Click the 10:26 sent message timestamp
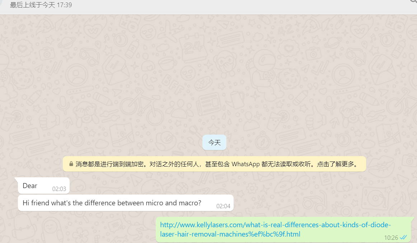The image size is (417, 243). [391, 238]
